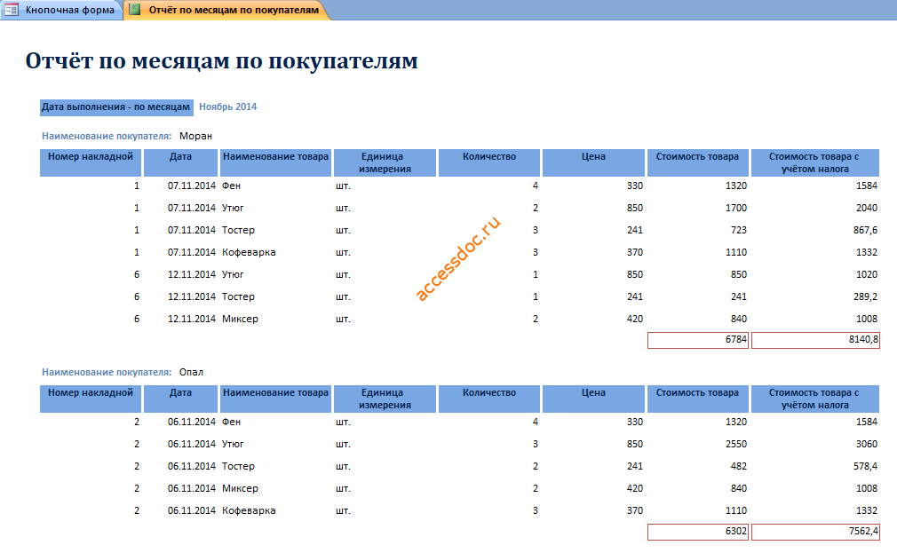Click price 420 in the 12.11.2014 Миксер row

click(634, 319)
